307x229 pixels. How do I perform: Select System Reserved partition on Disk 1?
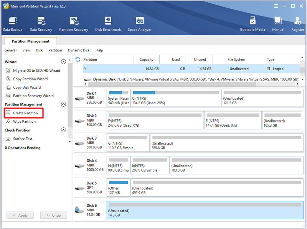click(x=118, y=98)
